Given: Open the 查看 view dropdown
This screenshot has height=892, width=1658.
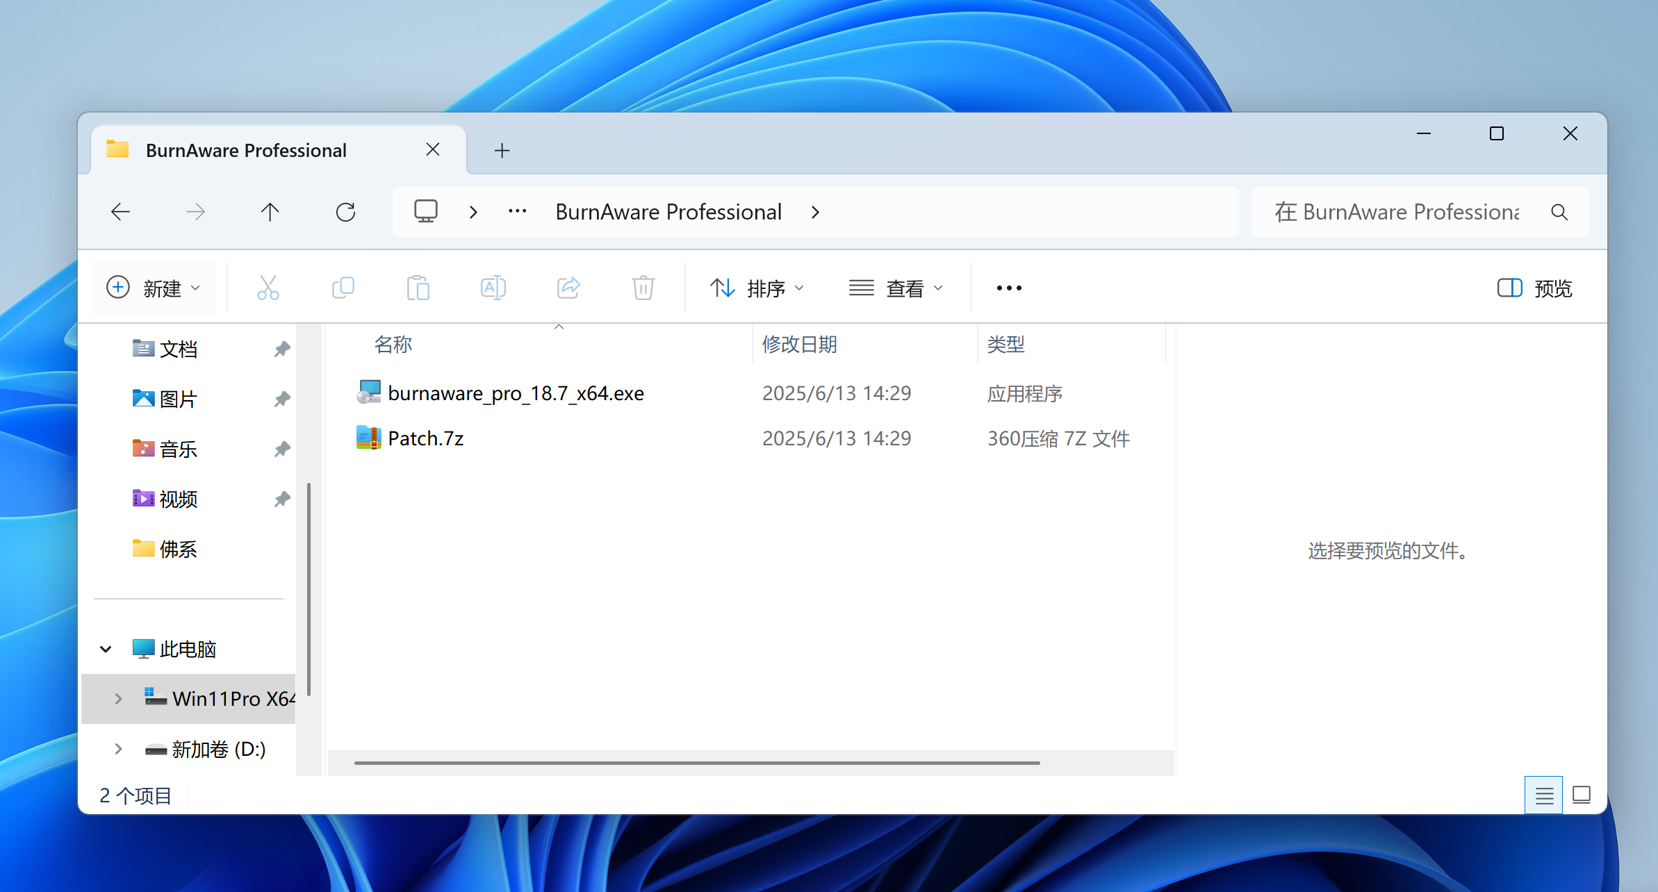Looking at the screenshot, I should pos(896,288).
